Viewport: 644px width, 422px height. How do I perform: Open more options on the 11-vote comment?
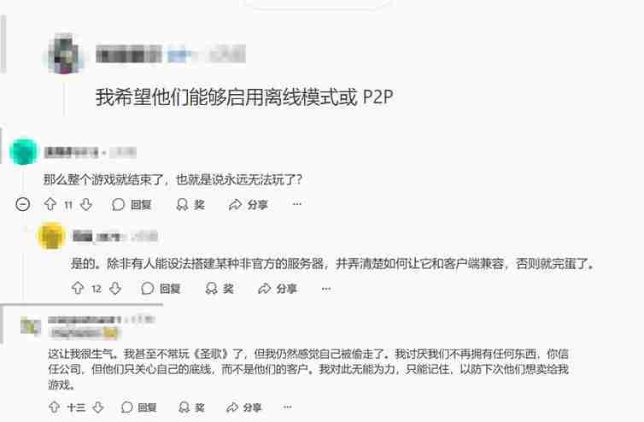297,204
